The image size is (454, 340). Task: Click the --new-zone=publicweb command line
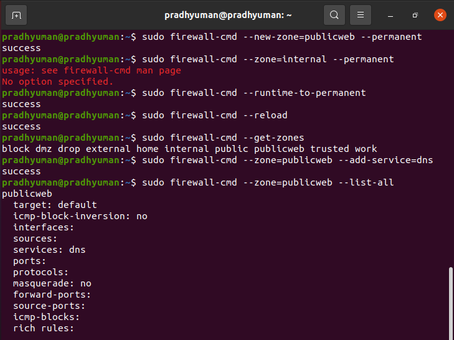tap(212, 37)
